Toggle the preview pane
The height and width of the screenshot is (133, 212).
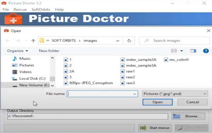click(193, 51)
